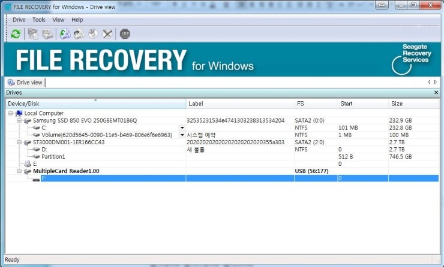Screen dimensions: 444x267
Task: Sort by FS column header
Action: pyautogui.click(x=316, y=104)
